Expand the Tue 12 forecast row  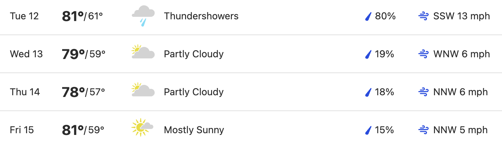click(x=251, y=17)
